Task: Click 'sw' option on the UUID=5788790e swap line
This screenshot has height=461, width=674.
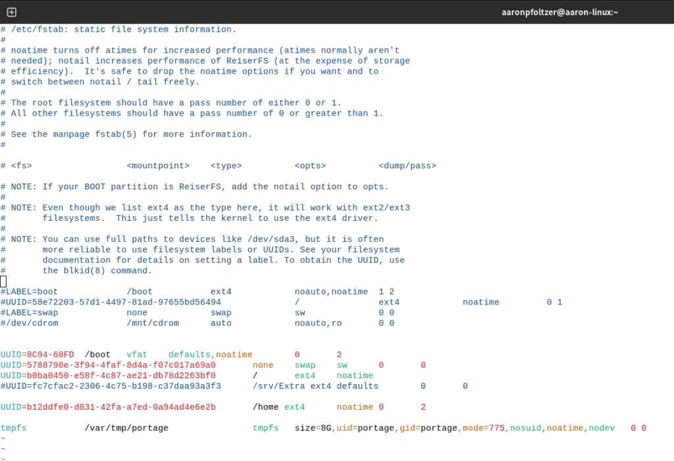Action: (342, 365)
